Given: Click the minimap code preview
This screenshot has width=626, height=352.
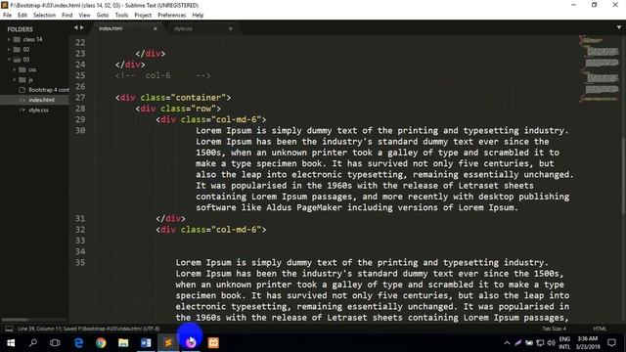Looking at the screenshot, I should point(600,67).
